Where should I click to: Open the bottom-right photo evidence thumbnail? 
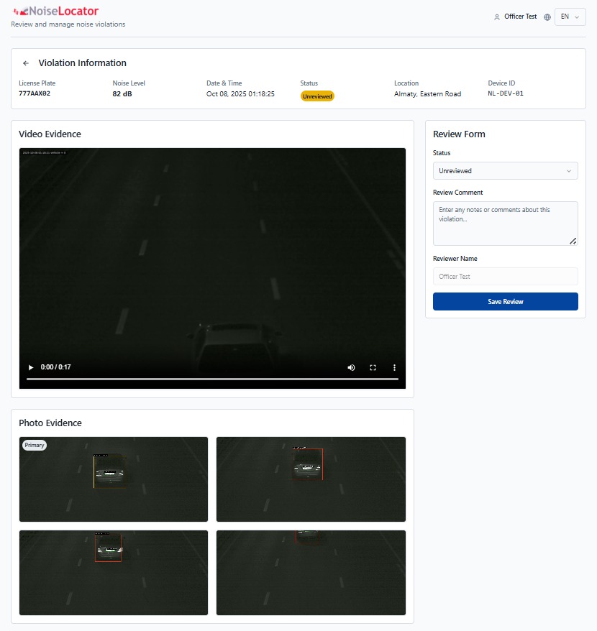tap(311, 573)
